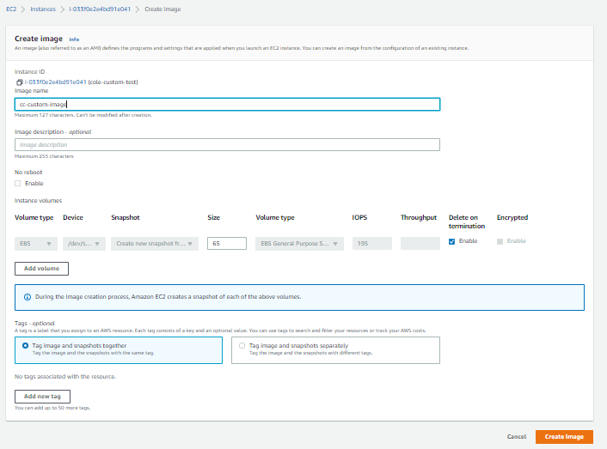Open the EBS General Purpose SSD dropdown

click(x=299, y=244)
